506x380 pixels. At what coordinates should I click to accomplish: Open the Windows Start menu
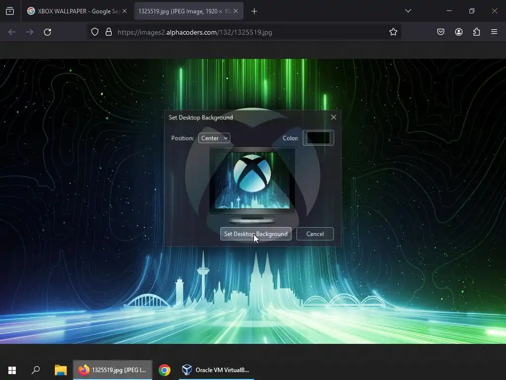tap(12, 370)
